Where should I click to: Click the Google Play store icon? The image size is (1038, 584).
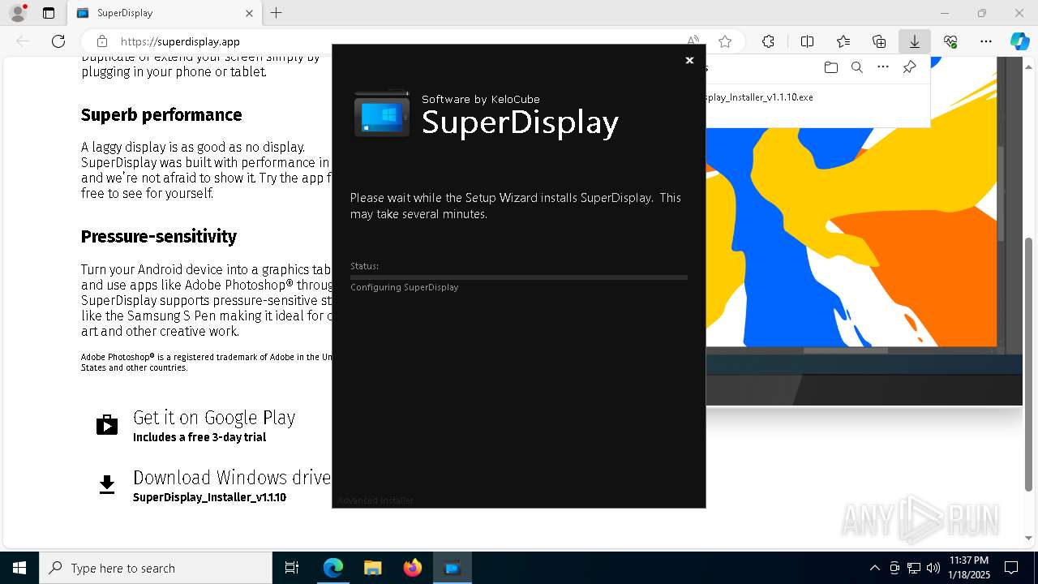(x=107, y=424)
